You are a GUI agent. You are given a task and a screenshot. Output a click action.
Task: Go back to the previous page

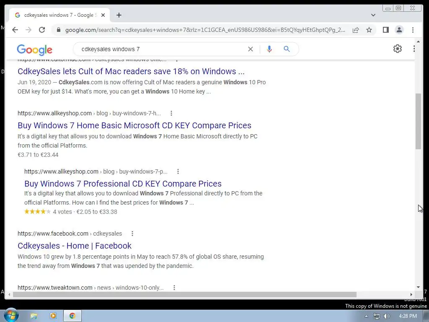pos(15,30)
